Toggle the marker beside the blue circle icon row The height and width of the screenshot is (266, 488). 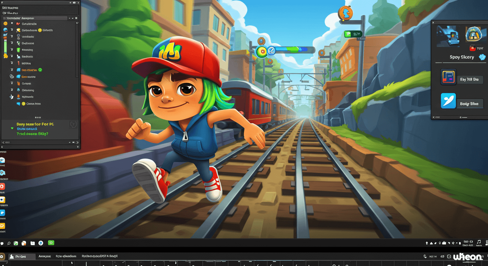tap(12, 90)
